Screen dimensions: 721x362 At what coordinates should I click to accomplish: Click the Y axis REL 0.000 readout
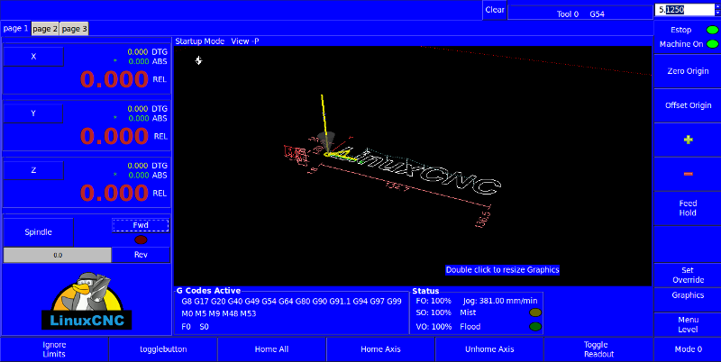[114, 137]
